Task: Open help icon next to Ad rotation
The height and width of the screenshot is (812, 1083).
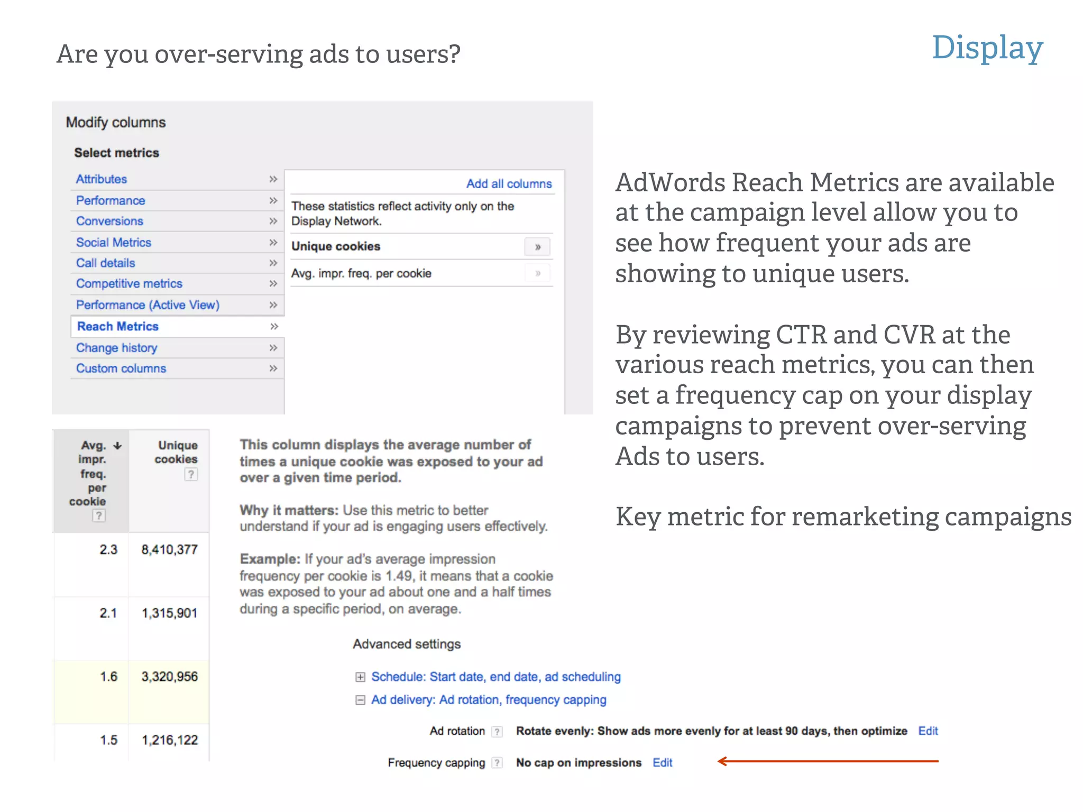Action: (x=497, y=732)
